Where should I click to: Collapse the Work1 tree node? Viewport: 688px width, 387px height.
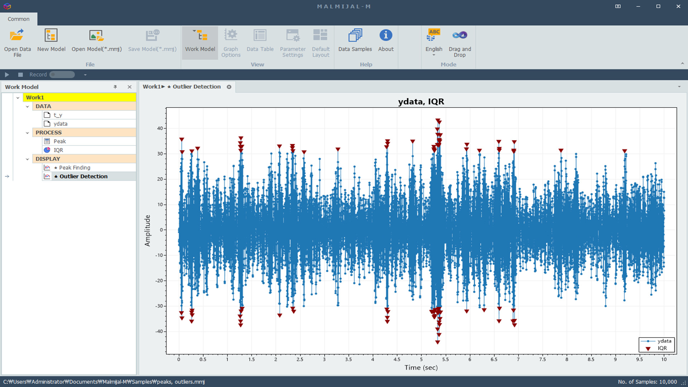point(18,97)
